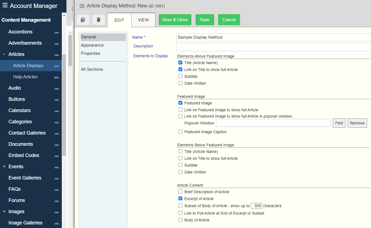The width and height of the screenshot is (371, 228).
Task: Click the trash delete icon
Action: (99, 20)
